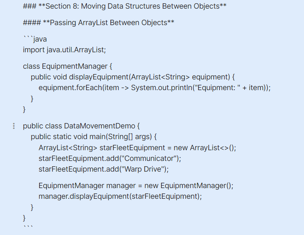Click the new EquipmentManager() instantiation line
Viewport: 304px width, 235px height.
click(x=136, y=186)
